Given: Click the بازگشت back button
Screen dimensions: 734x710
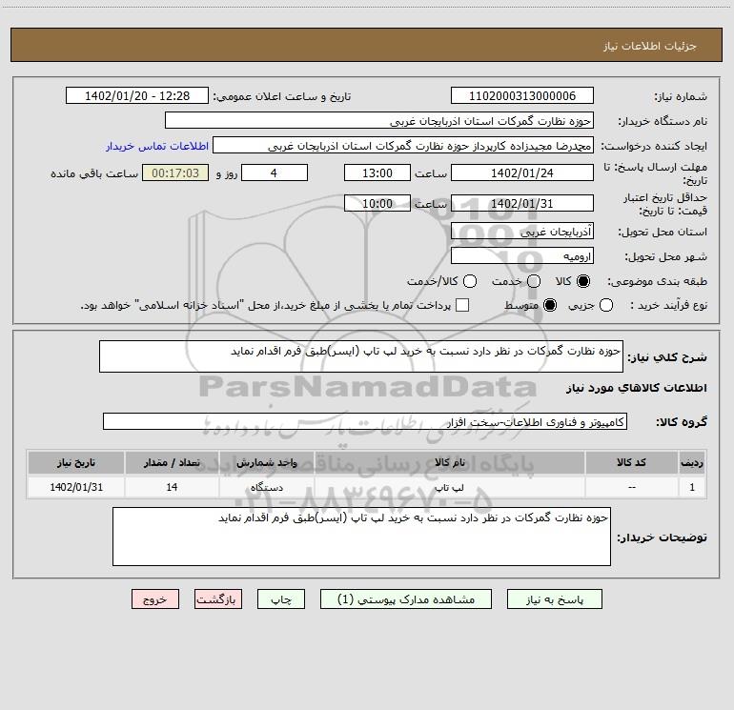Looking at the screenshot, I should click(x=218, y=599).
